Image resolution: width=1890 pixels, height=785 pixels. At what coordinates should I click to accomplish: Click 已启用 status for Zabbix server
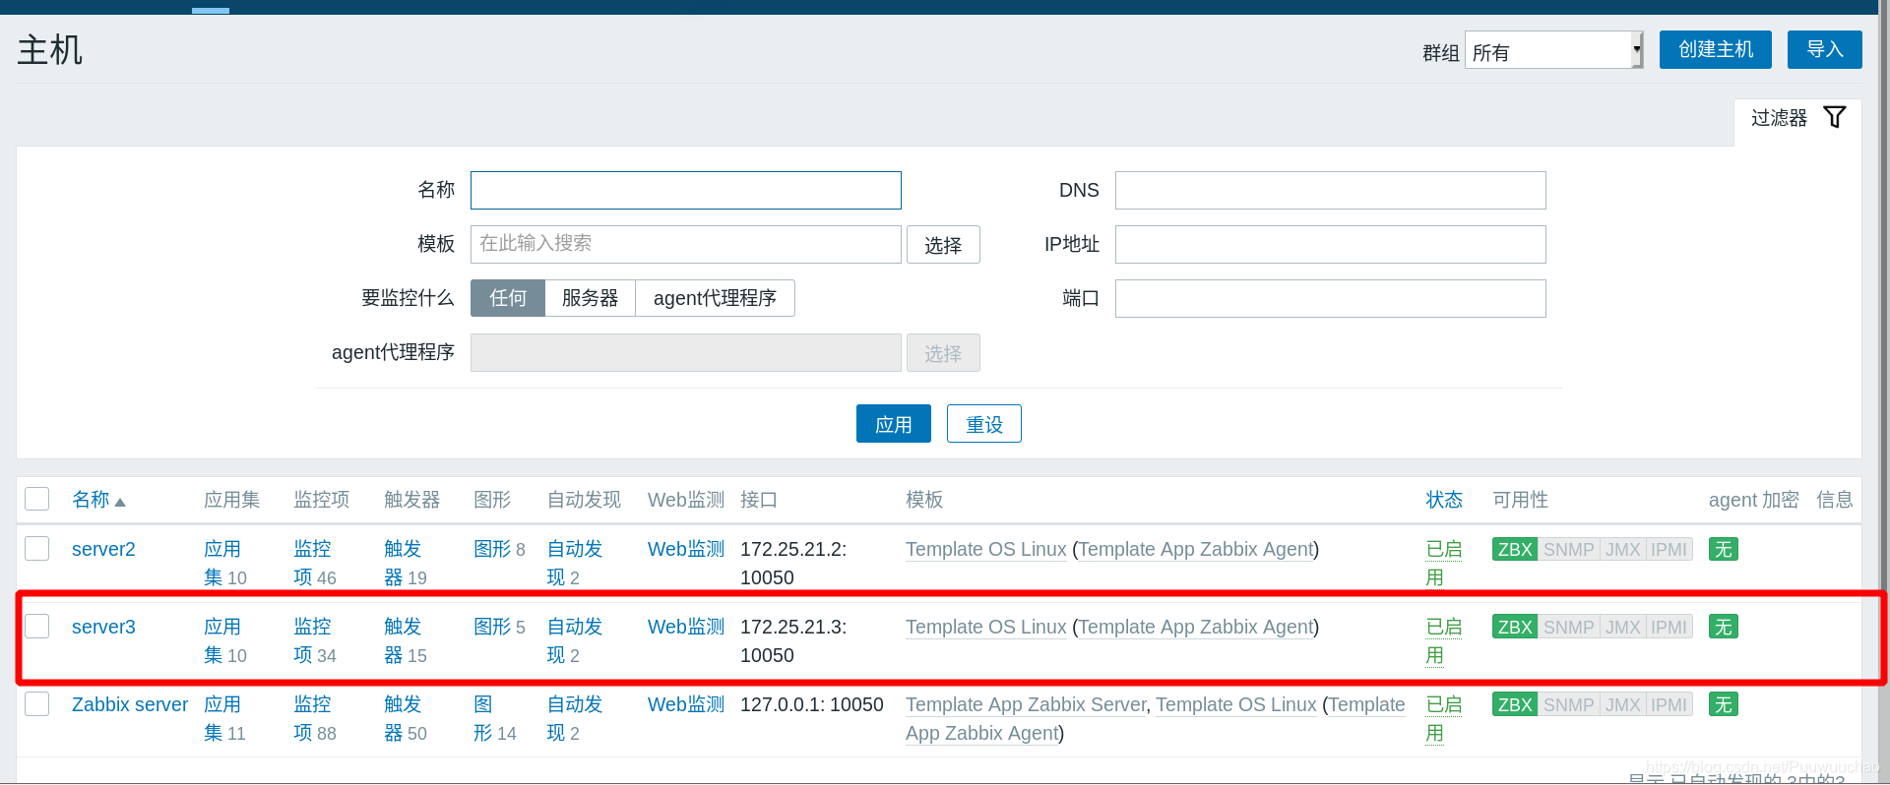tap(1444, 718)
